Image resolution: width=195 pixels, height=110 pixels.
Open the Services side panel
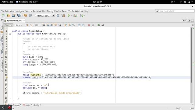click(x=2, y=48)
